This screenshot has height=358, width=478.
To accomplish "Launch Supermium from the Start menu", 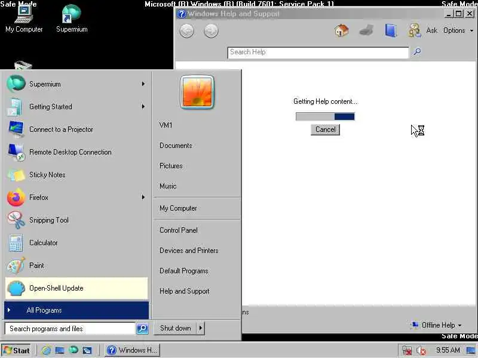I will [x=76, y=84].
